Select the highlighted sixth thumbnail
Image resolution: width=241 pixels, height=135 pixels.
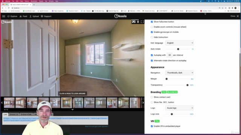[x=66, y=103]
